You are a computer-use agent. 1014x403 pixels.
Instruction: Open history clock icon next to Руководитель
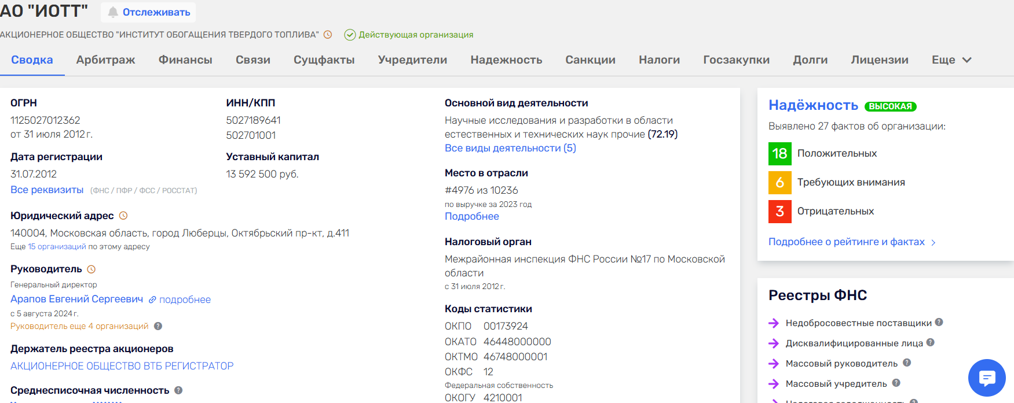click(x=91, y=269)
